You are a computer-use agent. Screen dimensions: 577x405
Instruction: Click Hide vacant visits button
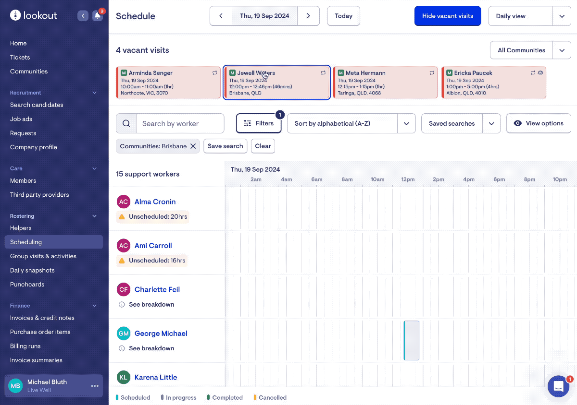[447, 16]
